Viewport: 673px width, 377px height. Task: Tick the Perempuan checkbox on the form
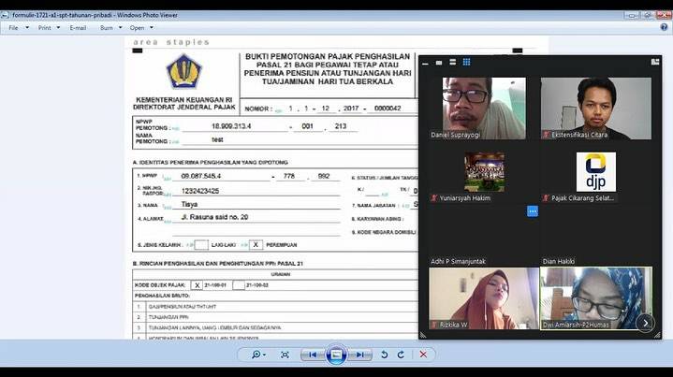(255, 244)
